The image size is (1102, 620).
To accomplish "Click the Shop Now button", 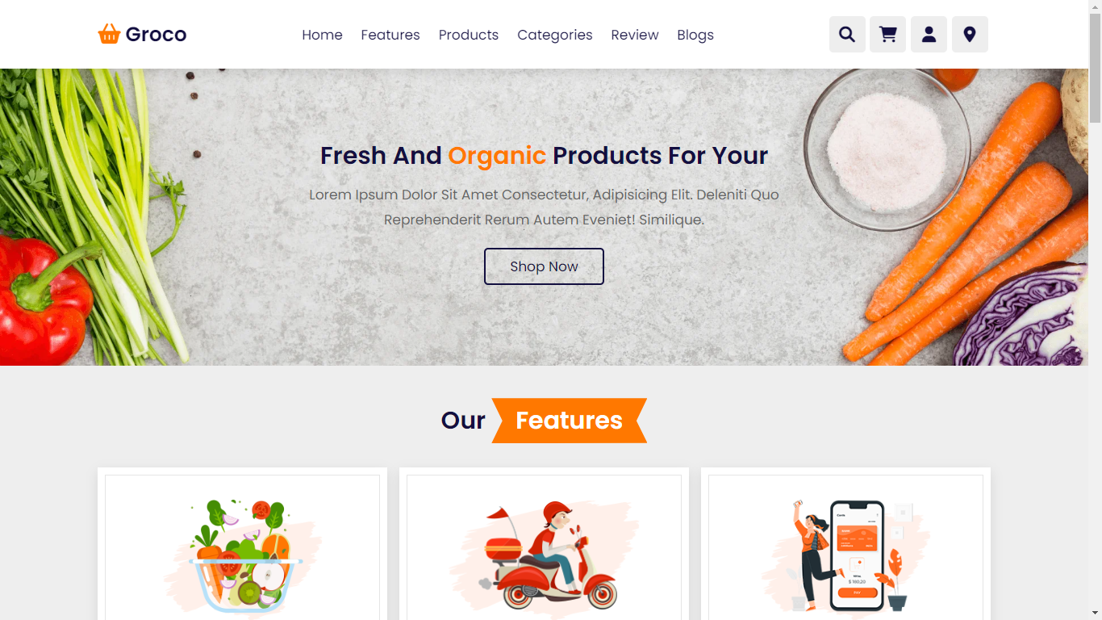I will (544, 266).
